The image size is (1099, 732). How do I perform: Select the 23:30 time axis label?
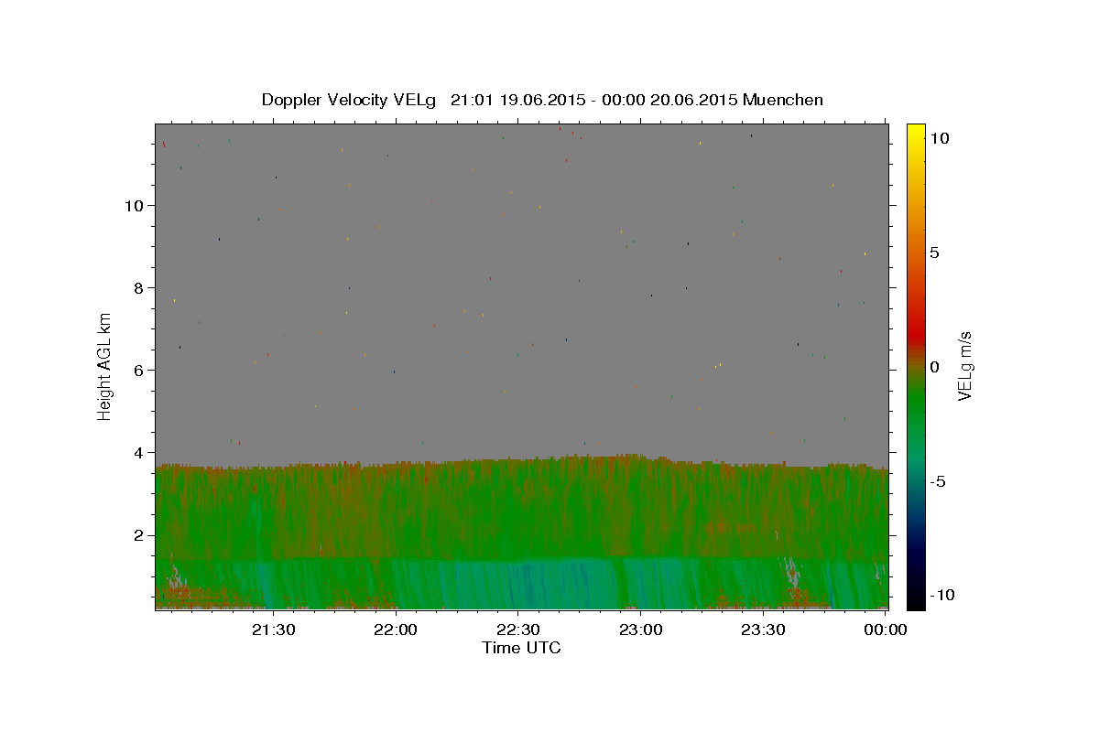point(764,630)
